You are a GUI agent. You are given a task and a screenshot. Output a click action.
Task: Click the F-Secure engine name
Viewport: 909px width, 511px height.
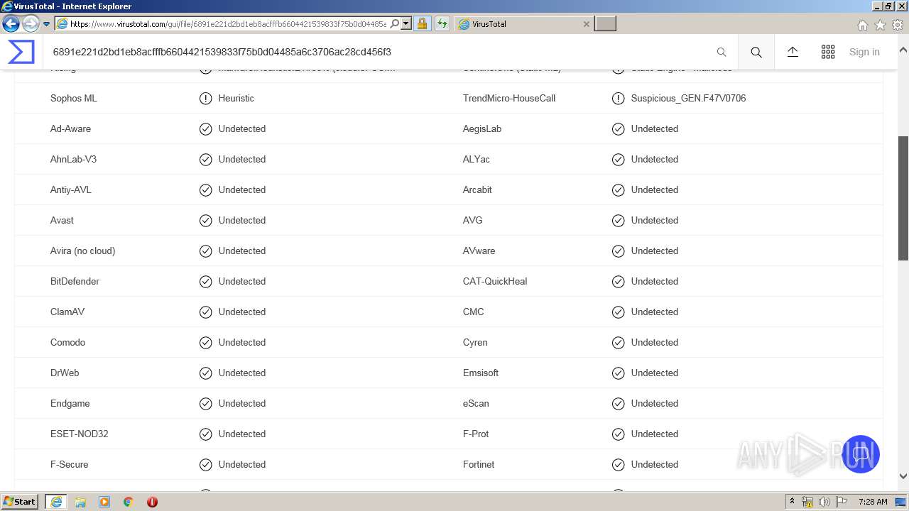click(x=69, y=464)
